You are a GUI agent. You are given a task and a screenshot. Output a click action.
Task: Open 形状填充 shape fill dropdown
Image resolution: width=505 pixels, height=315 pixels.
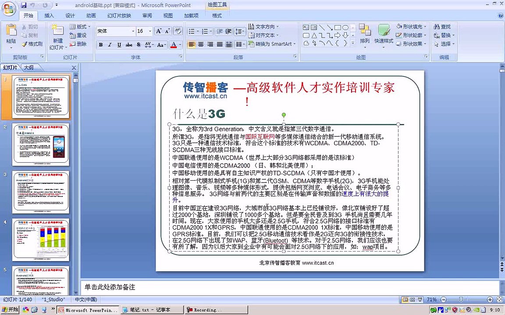[x=412, y=26]
